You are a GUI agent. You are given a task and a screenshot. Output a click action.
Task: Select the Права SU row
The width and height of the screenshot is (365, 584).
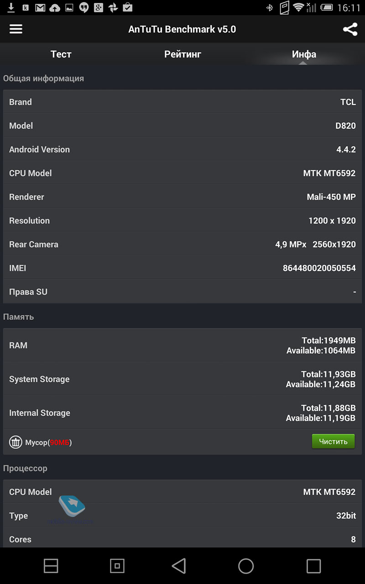point(182,292)
